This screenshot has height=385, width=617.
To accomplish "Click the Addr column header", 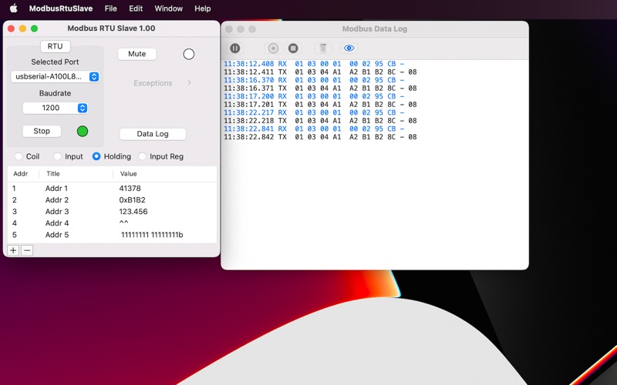I will click(x=21, y=174).
